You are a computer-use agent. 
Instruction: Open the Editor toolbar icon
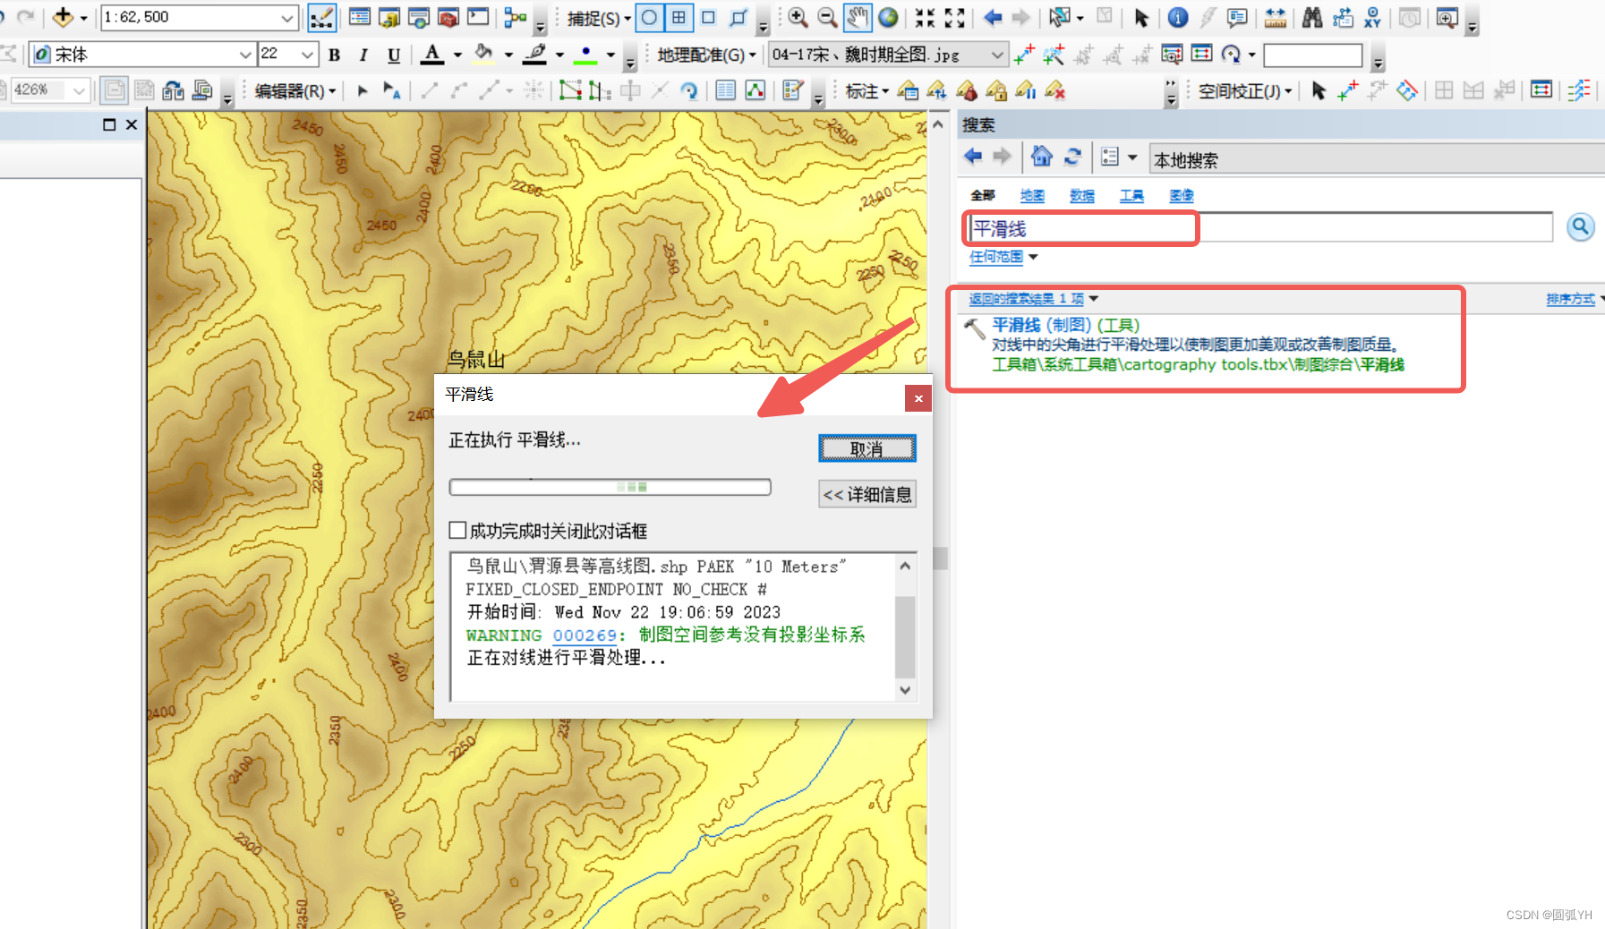pyautogui.click(x=321, y=17)
